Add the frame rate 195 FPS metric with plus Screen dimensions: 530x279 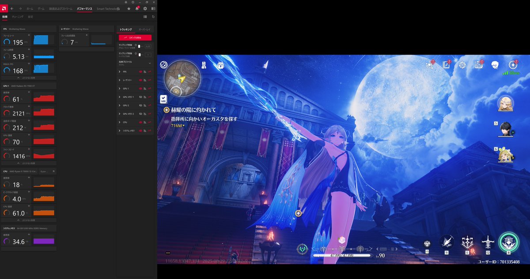tap(29, 35)
